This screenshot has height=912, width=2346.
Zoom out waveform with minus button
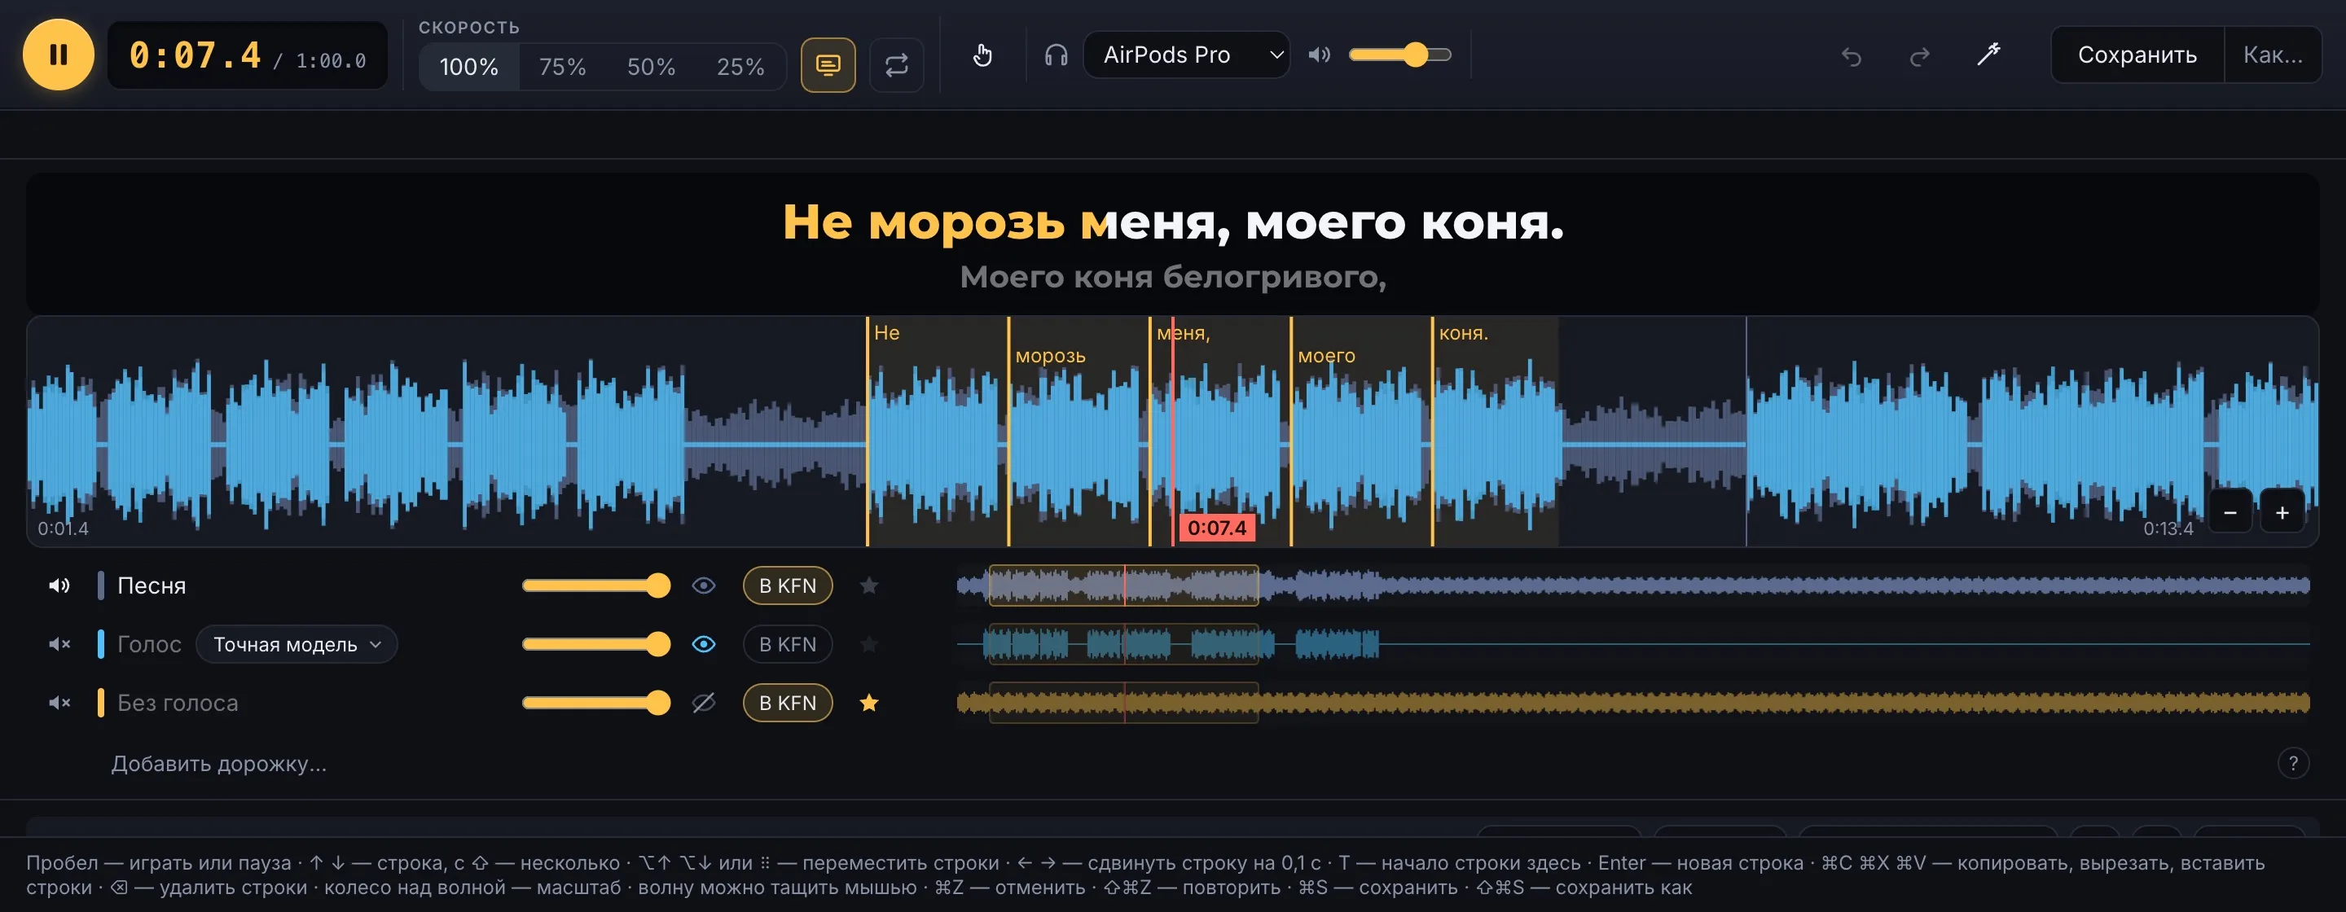(x=2230, y=512)
